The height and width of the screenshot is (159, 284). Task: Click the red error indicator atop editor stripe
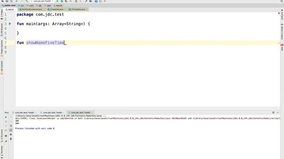[279, 13]
